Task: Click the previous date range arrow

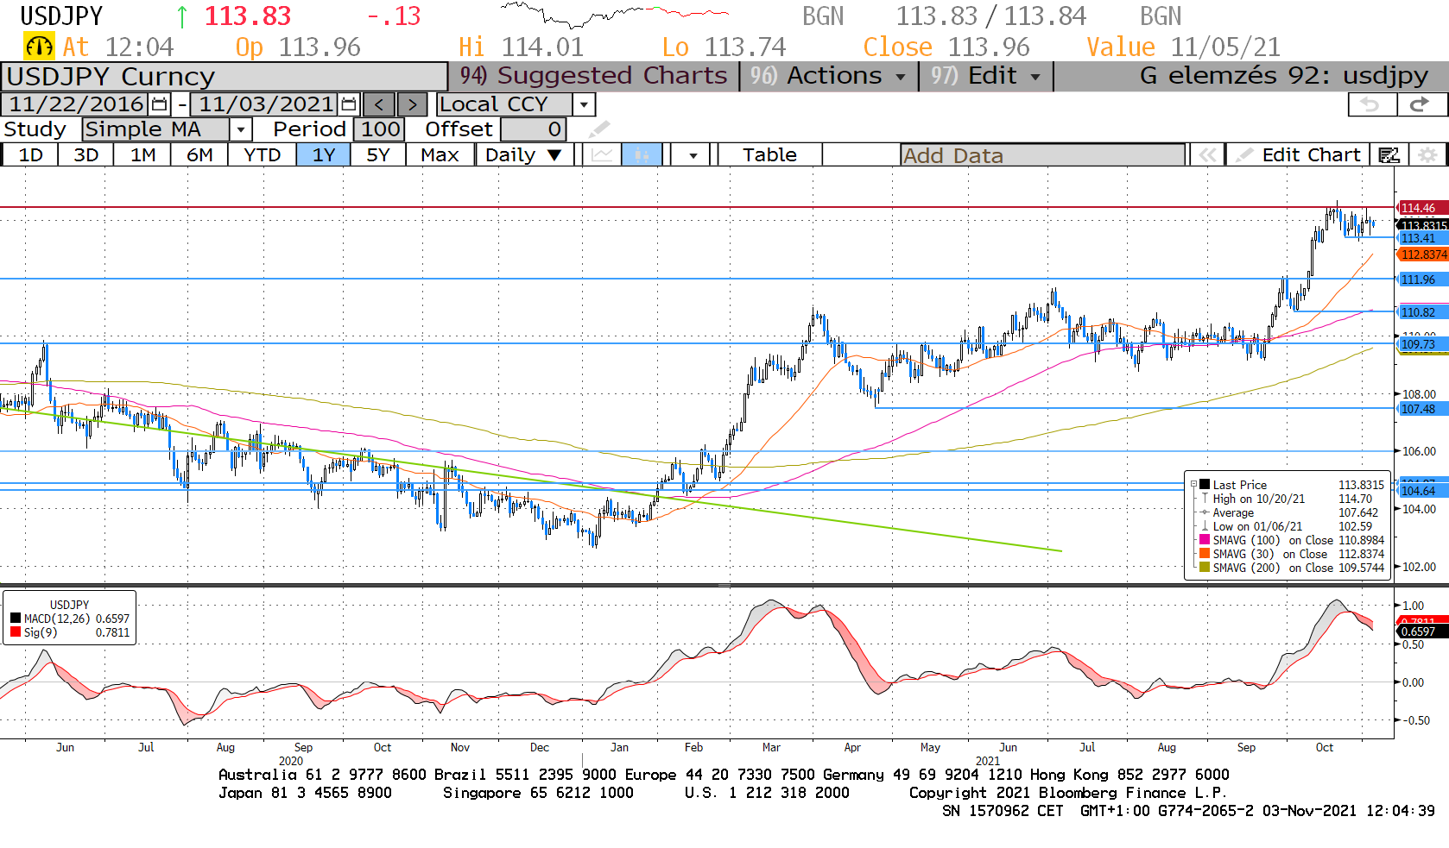Action: click(x=379, y=104)
